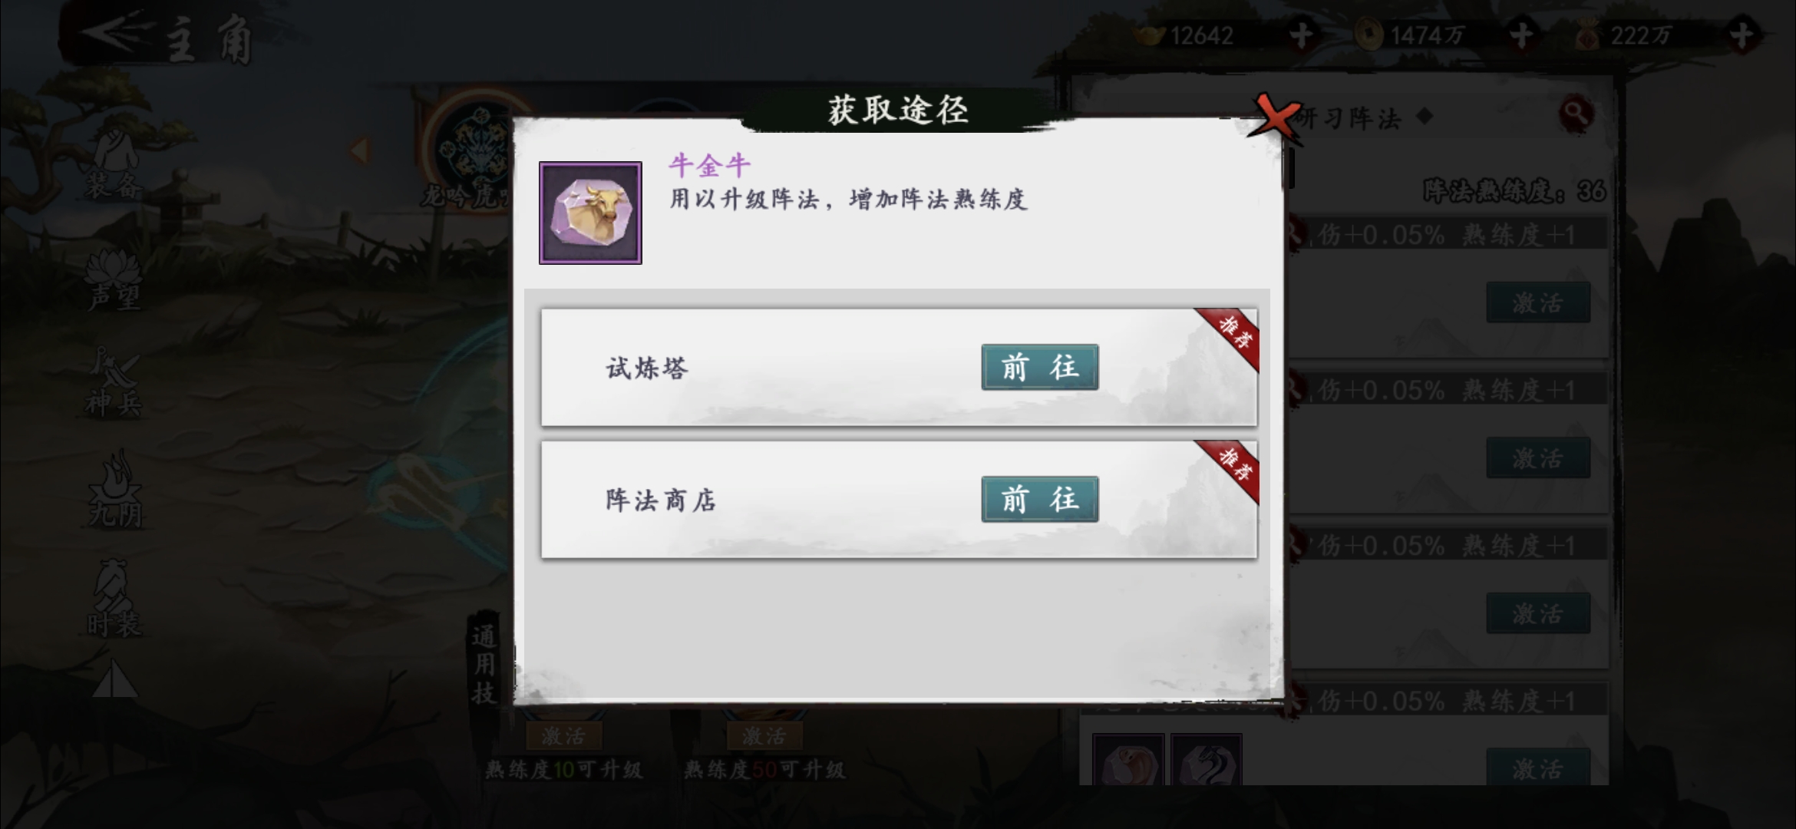Viewport: 1796px width, 829px height.
Task: Expand the sidebar up-arrow triangle
Action: point(114,679)
